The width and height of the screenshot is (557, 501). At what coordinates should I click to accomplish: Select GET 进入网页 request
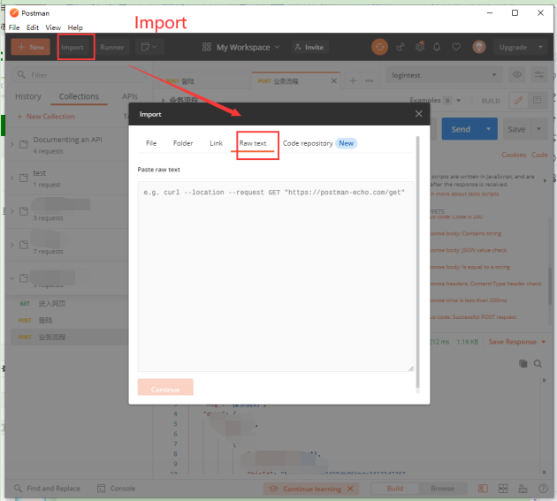click(70, 304)
